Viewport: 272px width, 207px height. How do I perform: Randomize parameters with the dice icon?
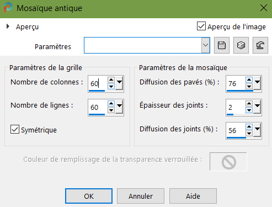(x=241, y=45)
